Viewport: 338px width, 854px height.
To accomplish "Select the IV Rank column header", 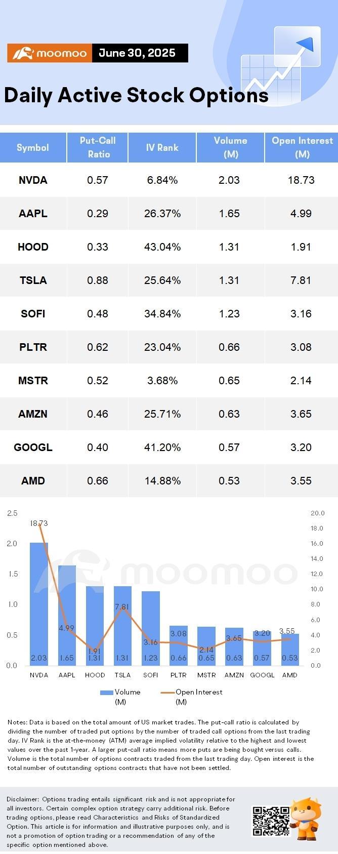I will point(162,147).
